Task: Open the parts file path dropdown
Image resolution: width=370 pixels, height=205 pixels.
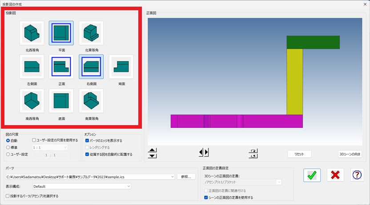Action: coord(172,177)
